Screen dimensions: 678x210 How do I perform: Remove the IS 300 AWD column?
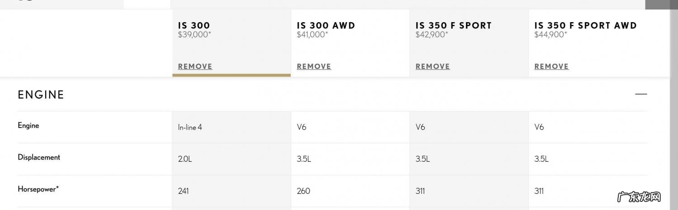pos(314,66)
